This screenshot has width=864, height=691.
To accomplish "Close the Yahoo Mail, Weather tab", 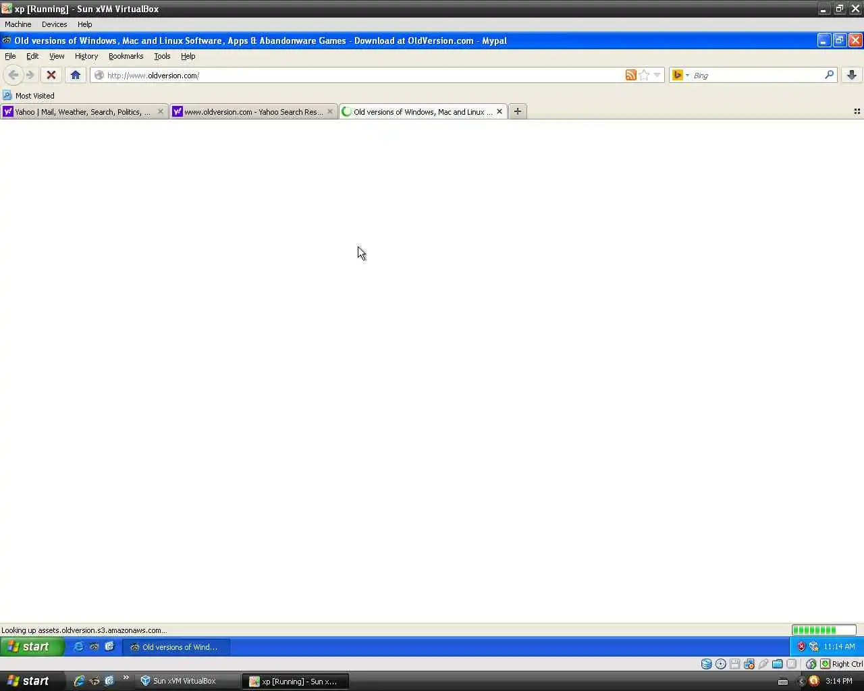I will (160, 111).
